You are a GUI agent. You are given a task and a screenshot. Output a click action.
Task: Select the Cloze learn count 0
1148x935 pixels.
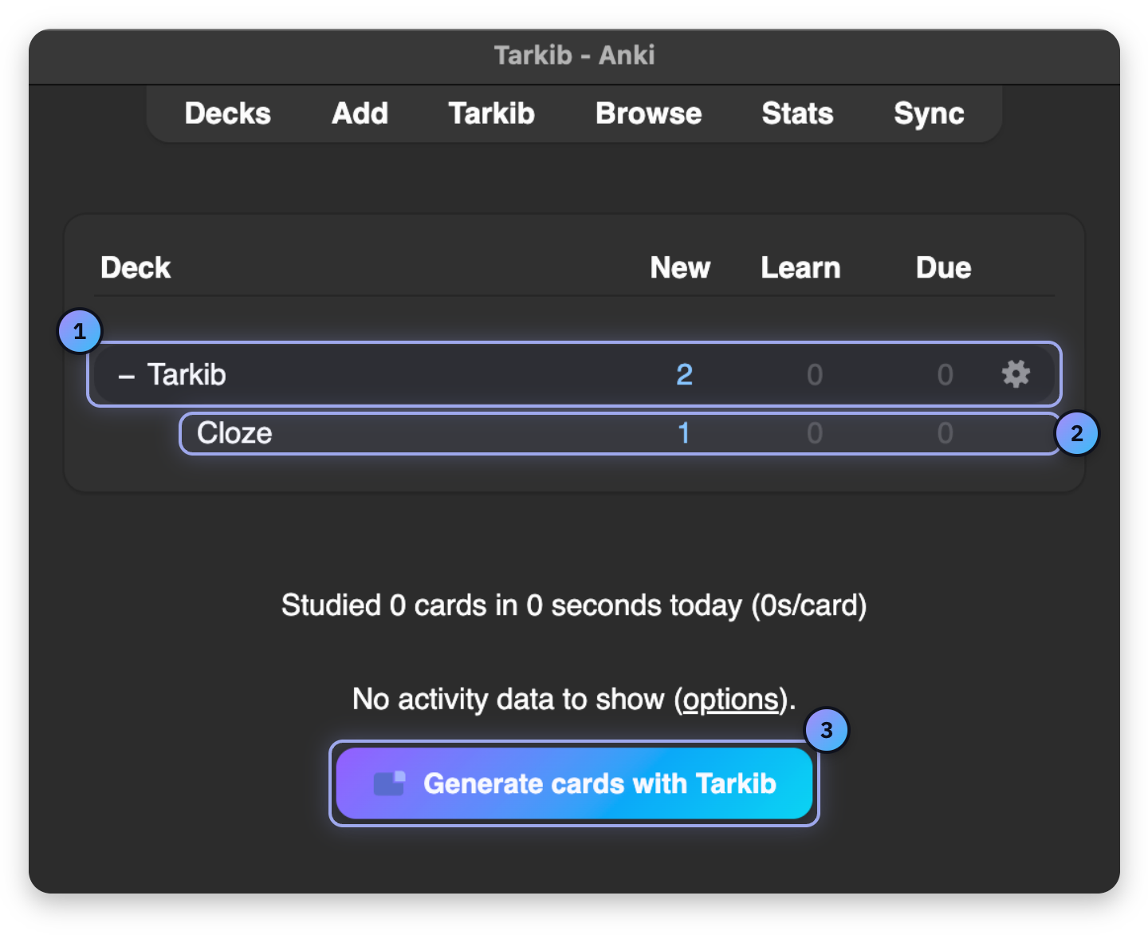(814, 433)
